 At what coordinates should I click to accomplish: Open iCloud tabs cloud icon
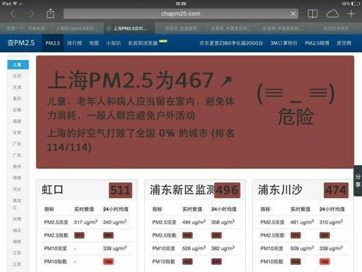pyautogui.click(x=333, y=14)
